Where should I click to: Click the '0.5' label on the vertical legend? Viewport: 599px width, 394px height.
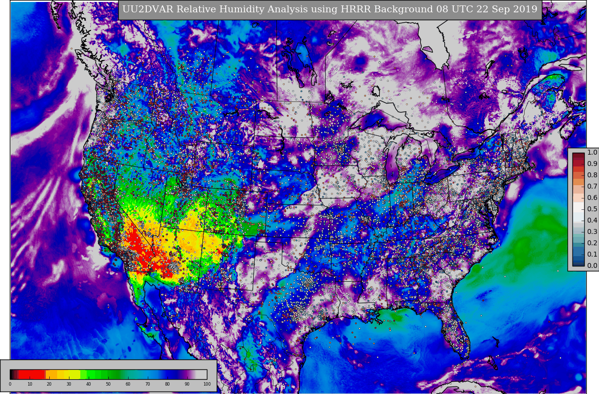pyautogui.click(x=592, y=209)
